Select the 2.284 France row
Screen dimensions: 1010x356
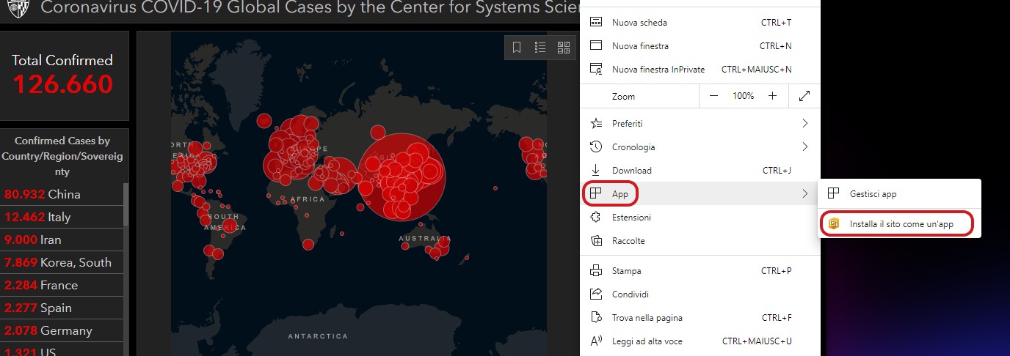tap(62, 285)
